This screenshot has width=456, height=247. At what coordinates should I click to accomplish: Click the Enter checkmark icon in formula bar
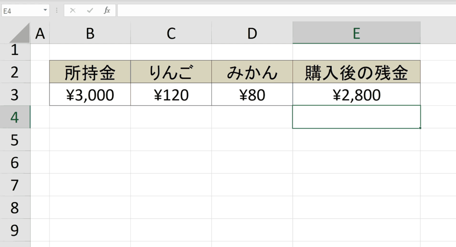(90, 10)
